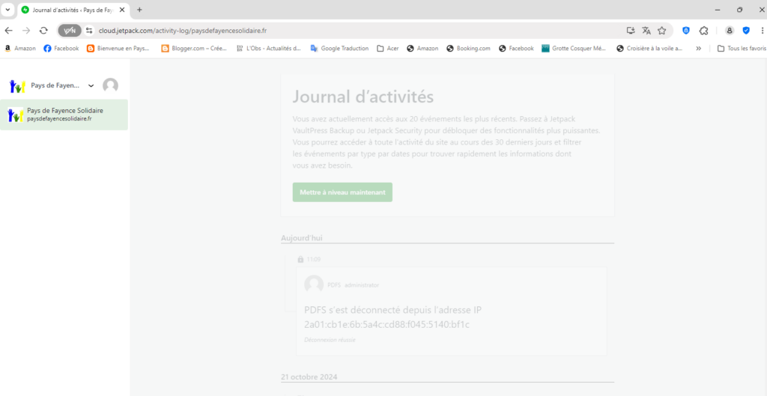Bookmark this page with the star icon

pyautogui.click(x=662, y=31)
